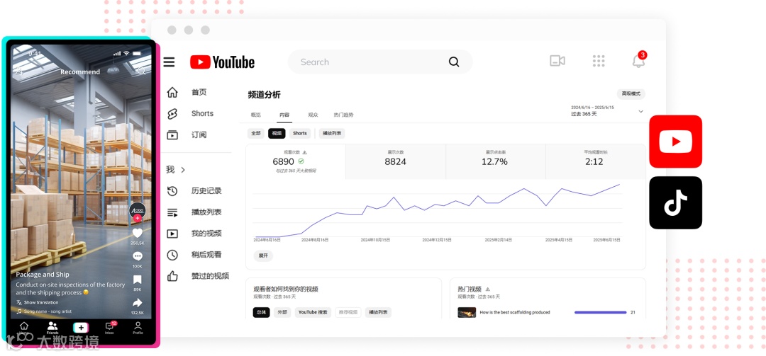Click the large red YouTube app icon
766x356 pixels.
676,142
